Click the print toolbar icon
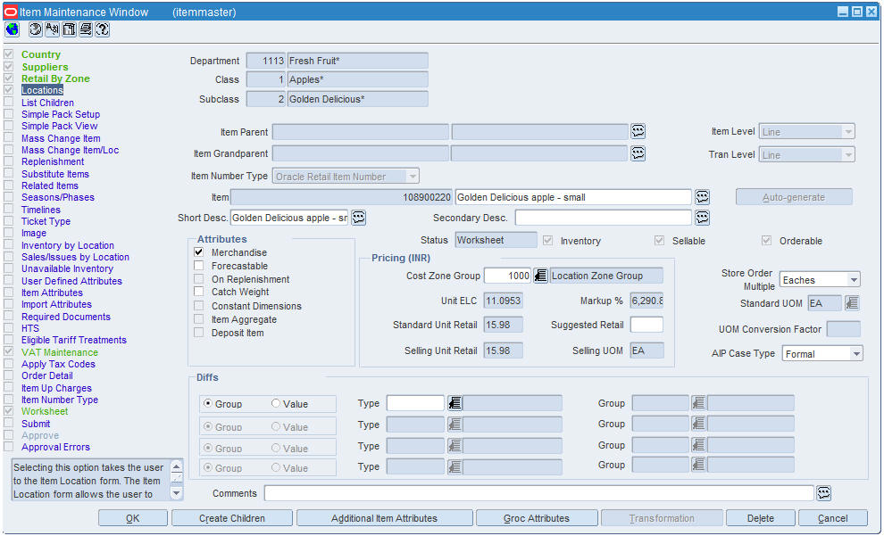 pos(86,29)
